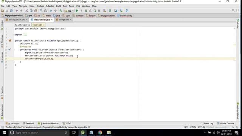Click the MainActivity class breadcrumb
Image resolution: width=242 pixels, height=136 pixels.
pos(125,15)
